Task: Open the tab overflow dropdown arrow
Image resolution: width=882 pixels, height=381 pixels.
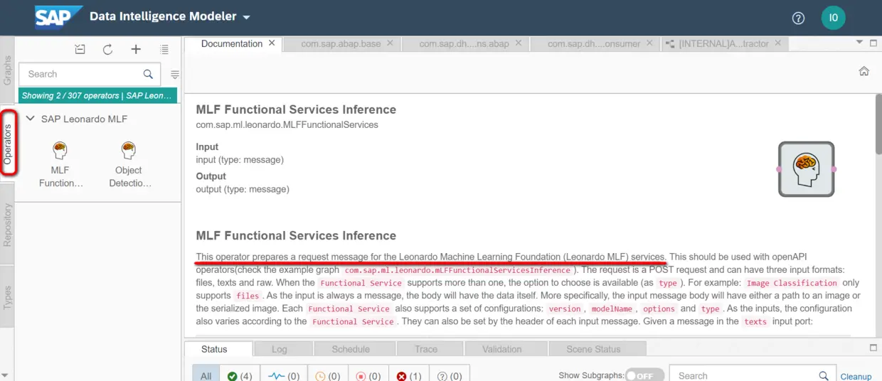Action: coord(860,43)
